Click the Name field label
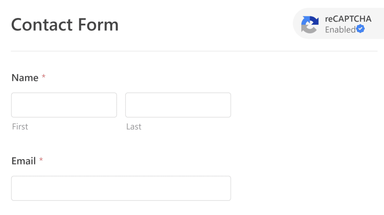 coord(25,78)
